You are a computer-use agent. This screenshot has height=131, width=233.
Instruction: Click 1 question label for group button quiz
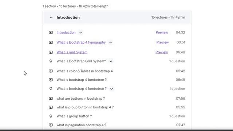click(x=177, y=116)
